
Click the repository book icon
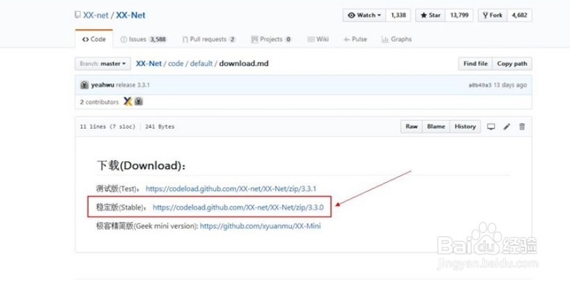point(77,15)
